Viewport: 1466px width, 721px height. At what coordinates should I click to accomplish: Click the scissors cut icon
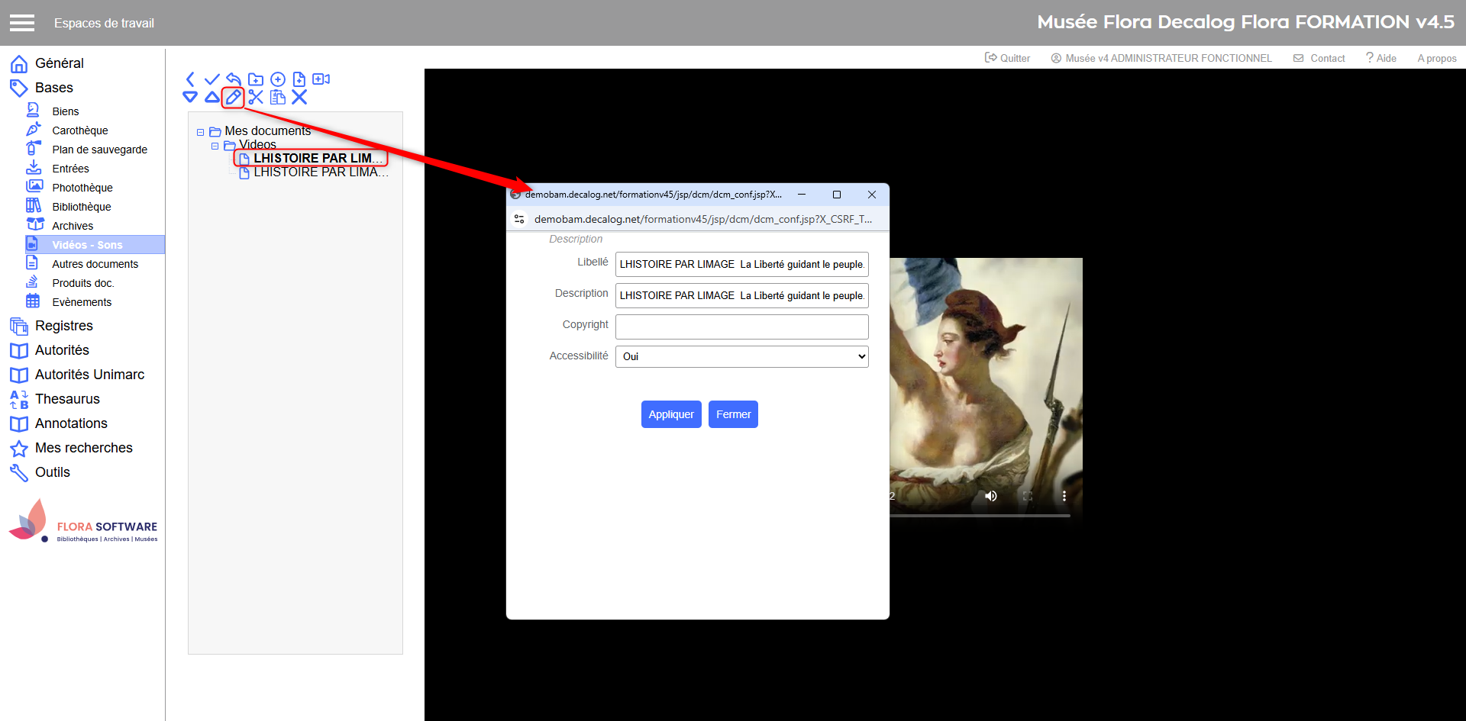[x=256, y=97]
